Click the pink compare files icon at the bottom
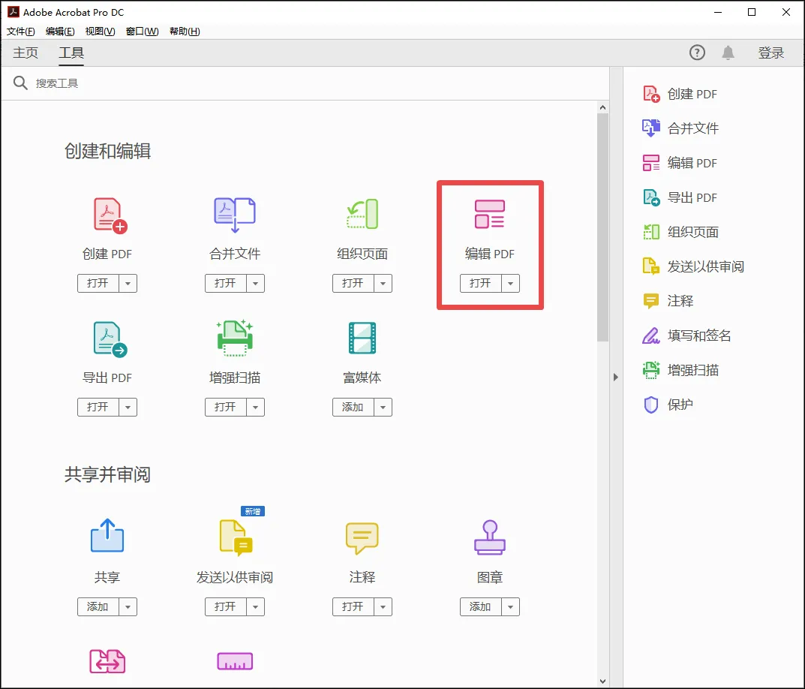Screen dimensions: 805x689 pos(107,661)
